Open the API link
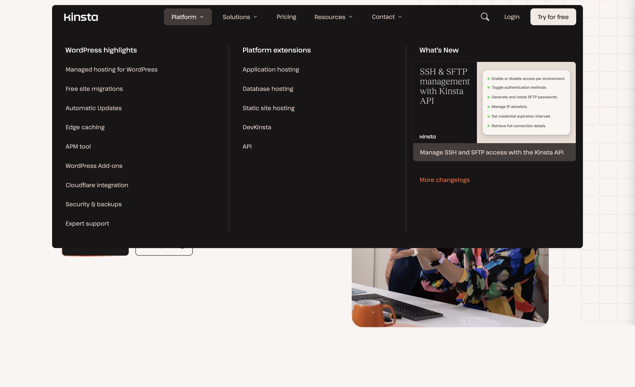Viewport: 635px width, 387px height. tap(247, 147)
